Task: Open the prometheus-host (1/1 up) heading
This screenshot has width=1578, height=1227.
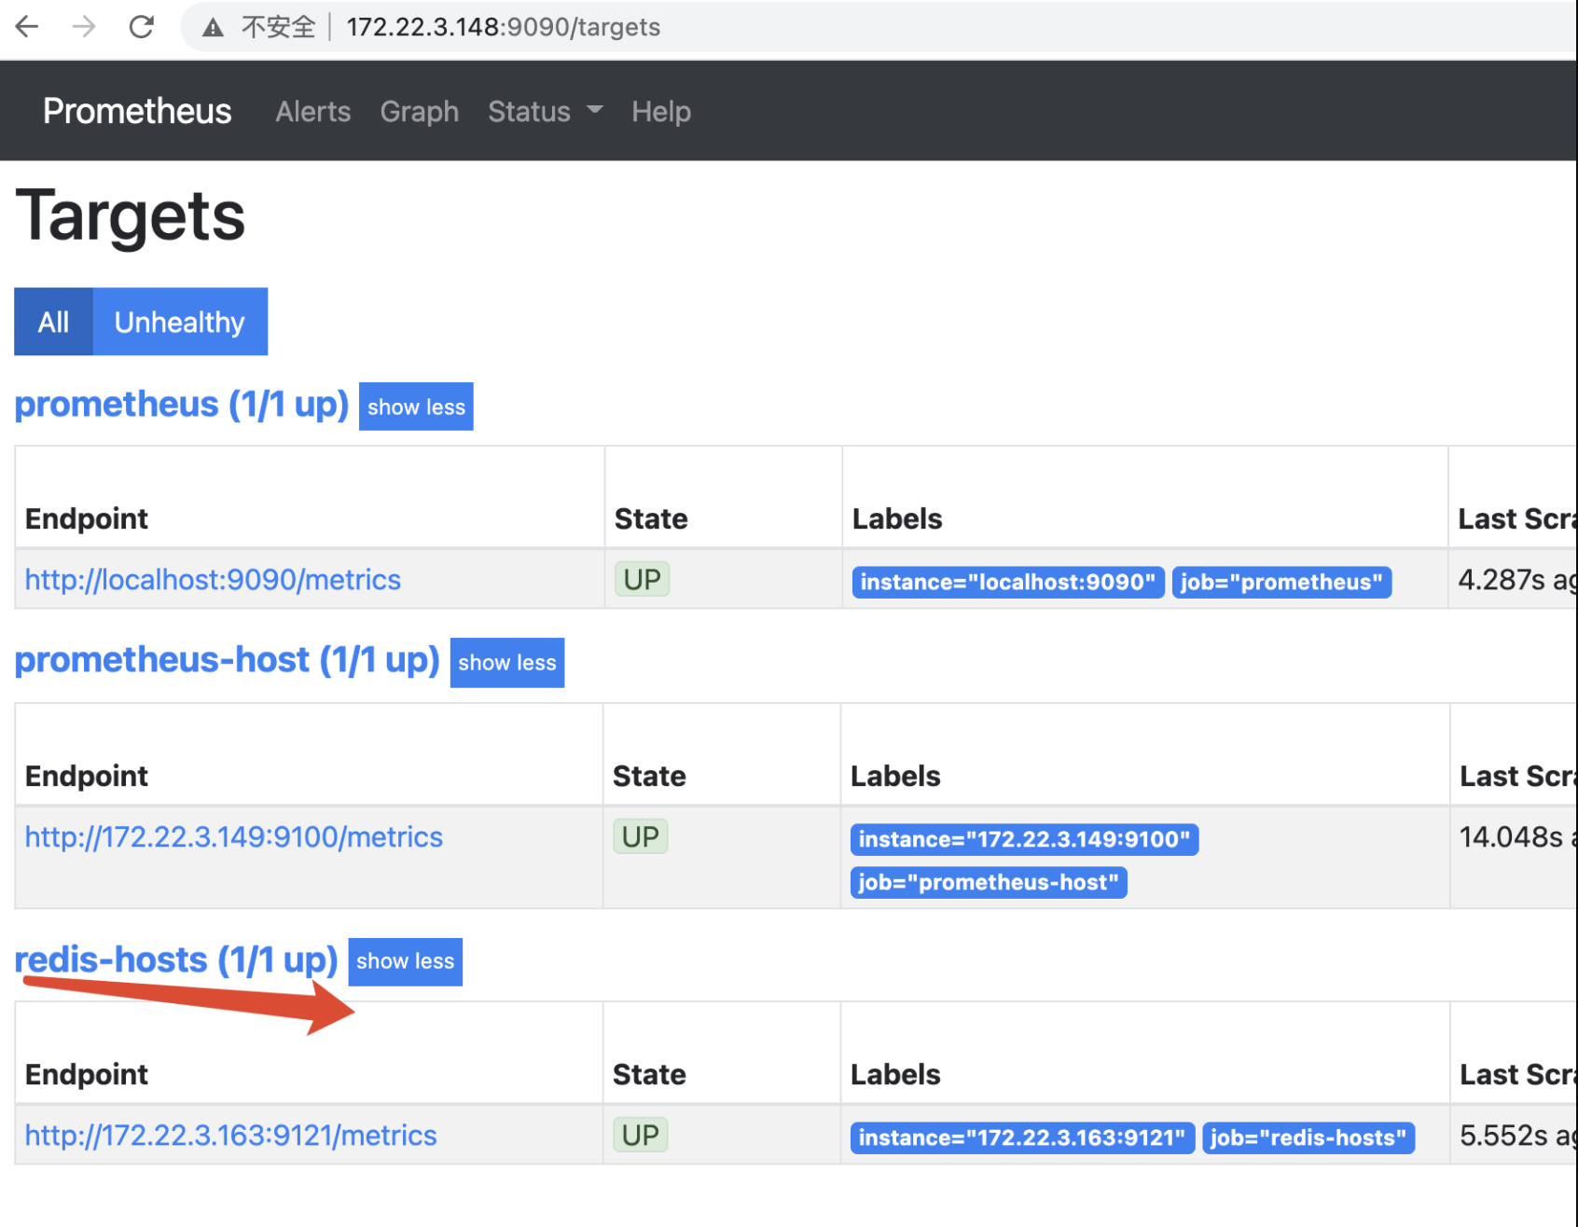Action: pos(227,659)
